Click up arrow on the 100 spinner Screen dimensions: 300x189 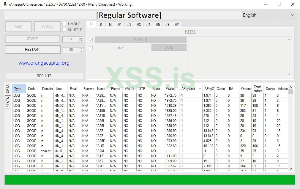[x=81, y=38]
